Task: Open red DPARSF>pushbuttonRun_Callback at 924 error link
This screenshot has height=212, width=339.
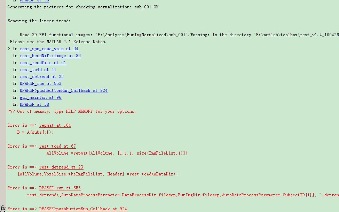Action: [83, 209]
